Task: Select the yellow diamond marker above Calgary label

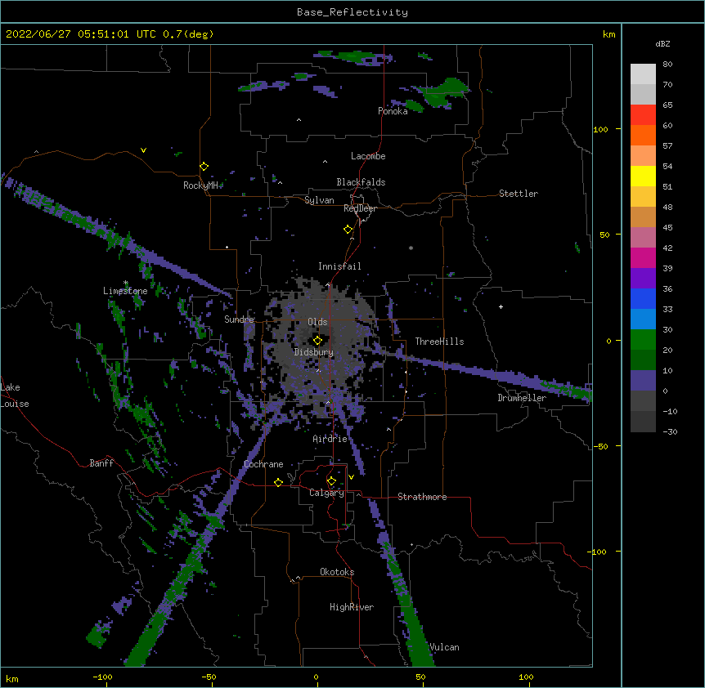Action: click(x=331, y=481)
